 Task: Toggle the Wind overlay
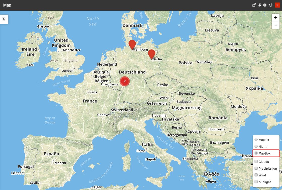256,175
